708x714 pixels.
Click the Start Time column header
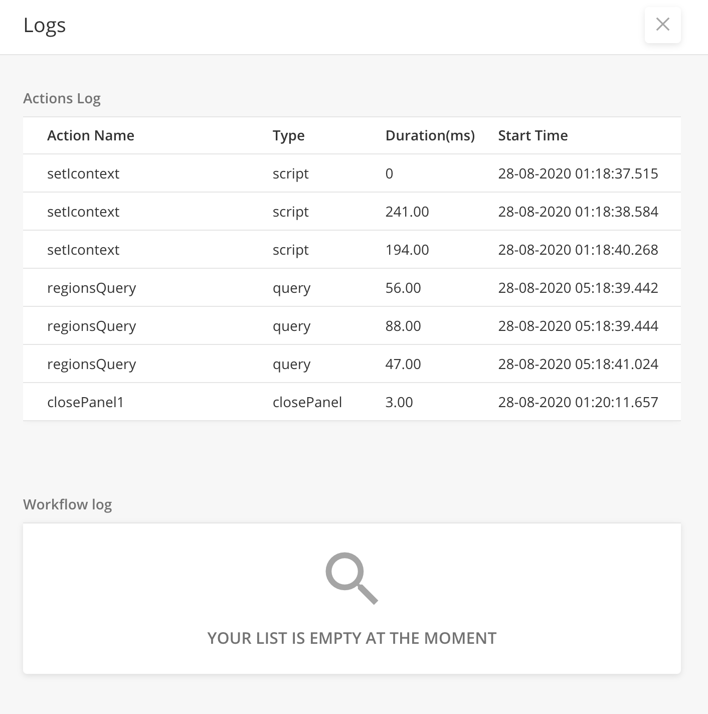click(533, 135)
